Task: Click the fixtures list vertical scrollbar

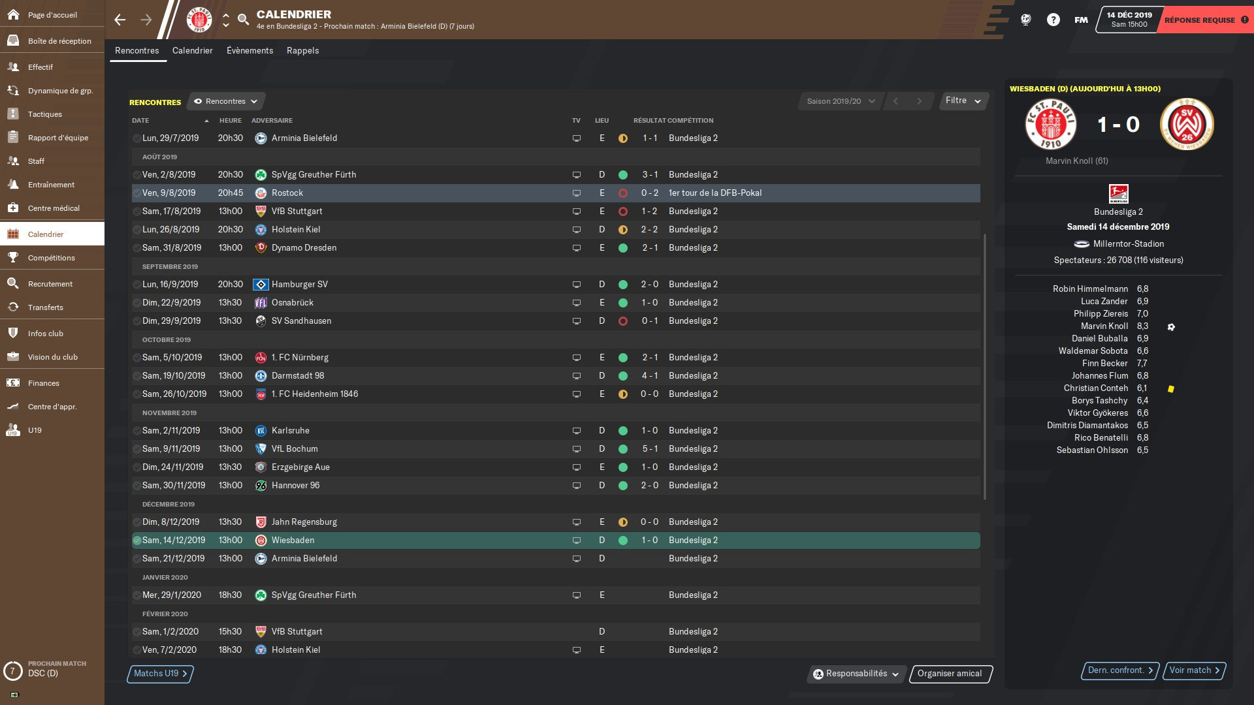Action: [984, 366]
